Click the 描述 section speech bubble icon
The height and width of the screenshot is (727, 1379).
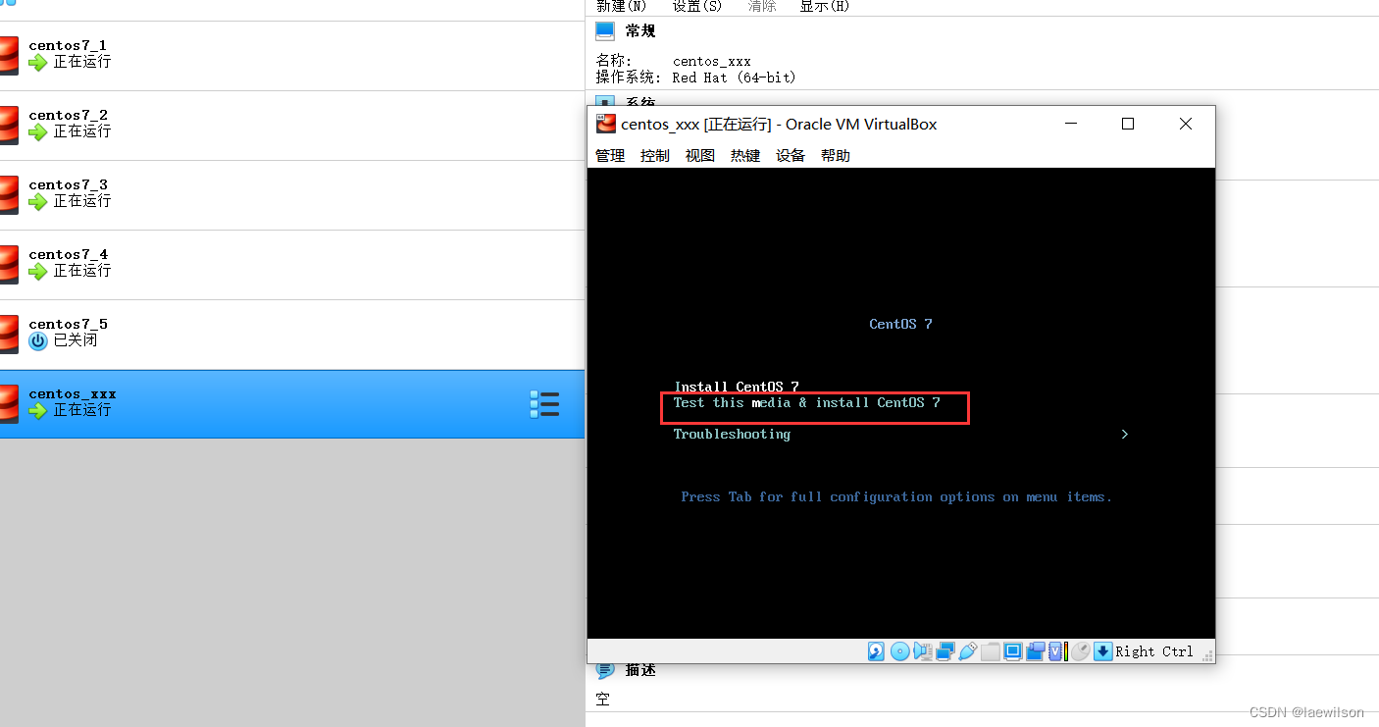tap(605, 670)
